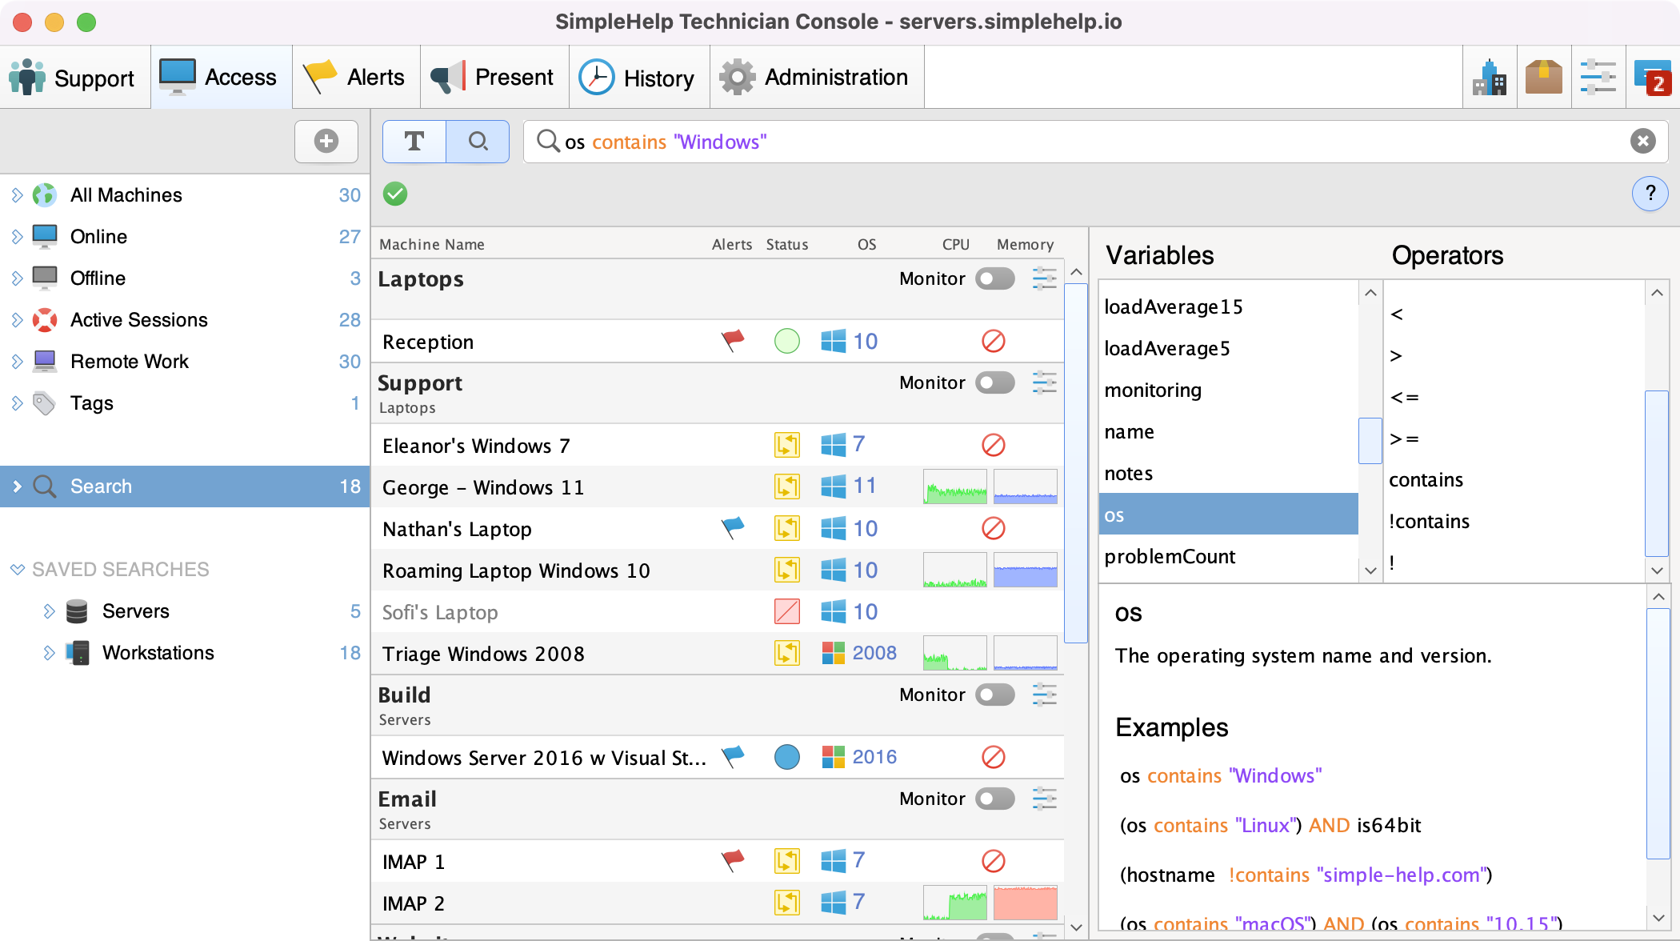1680x941 pixels.
Task: Expand the Workstations saved search
Action: 49,653
